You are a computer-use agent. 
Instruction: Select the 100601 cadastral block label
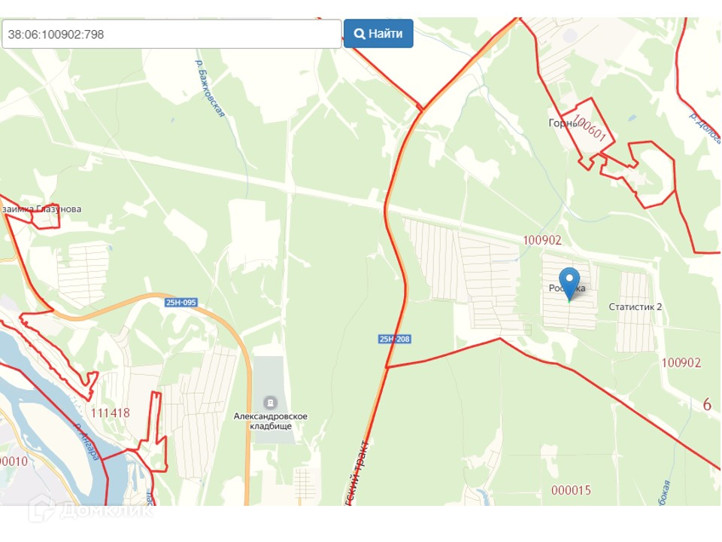[x=589, y=128]
